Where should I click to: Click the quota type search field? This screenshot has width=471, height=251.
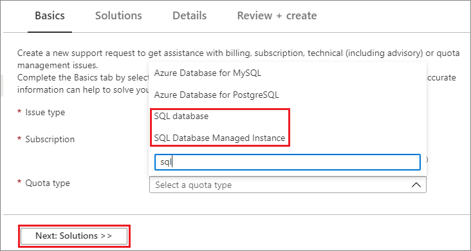click(288, 162)
